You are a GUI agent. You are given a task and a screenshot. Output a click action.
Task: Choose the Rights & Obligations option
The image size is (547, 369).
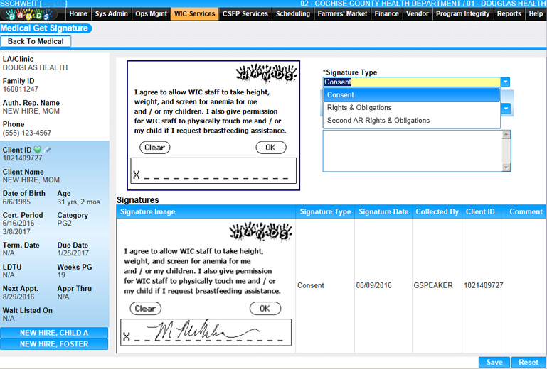[x=359, y=108]
